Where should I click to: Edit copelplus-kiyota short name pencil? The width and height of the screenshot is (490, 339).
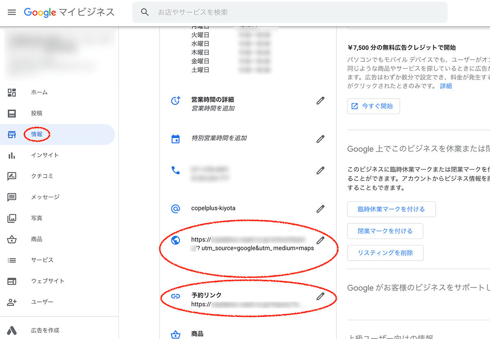coord(321,209)
